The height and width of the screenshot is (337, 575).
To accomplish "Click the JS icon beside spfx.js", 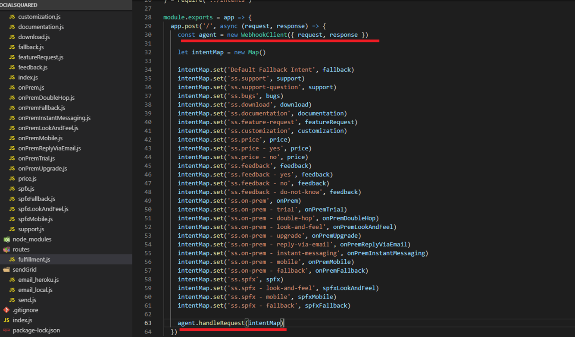I will 12,189.
